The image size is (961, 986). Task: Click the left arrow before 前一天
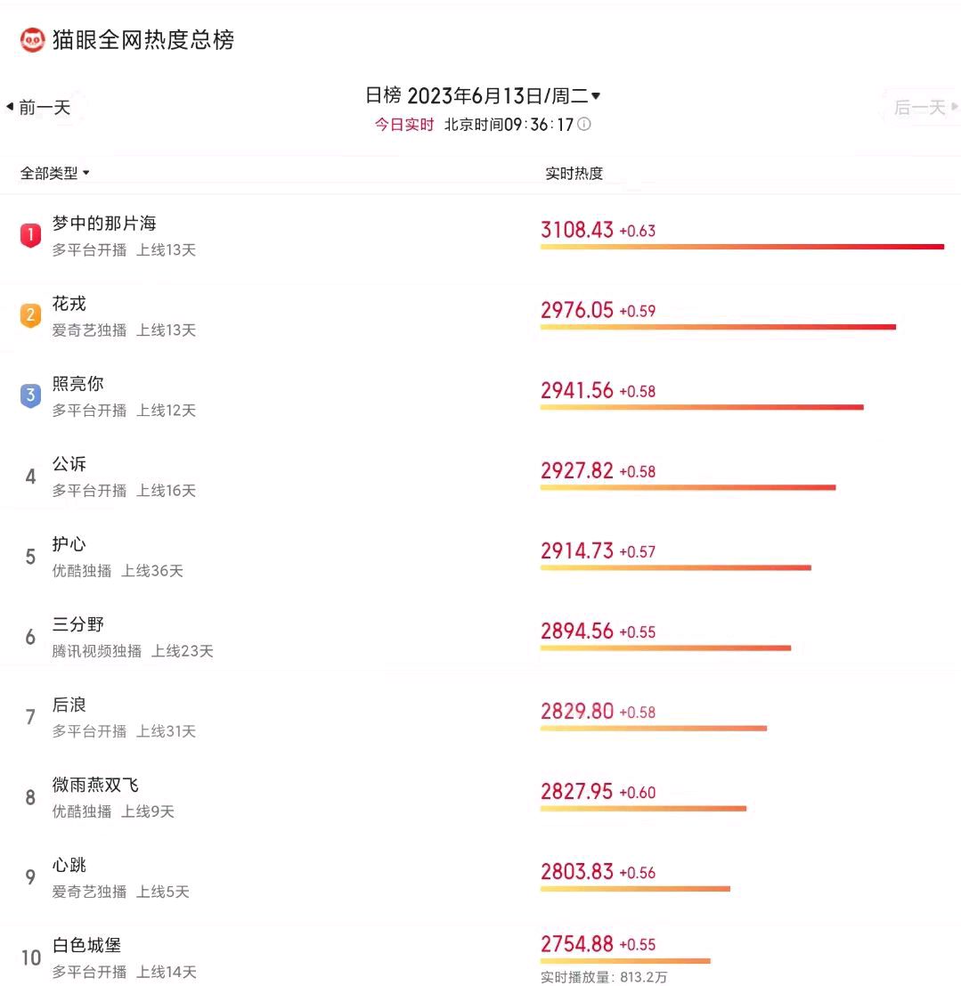10,107
